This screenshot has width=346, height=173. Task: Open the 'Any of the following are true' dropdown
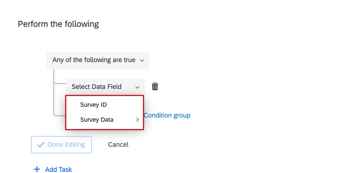pos(98,61)
